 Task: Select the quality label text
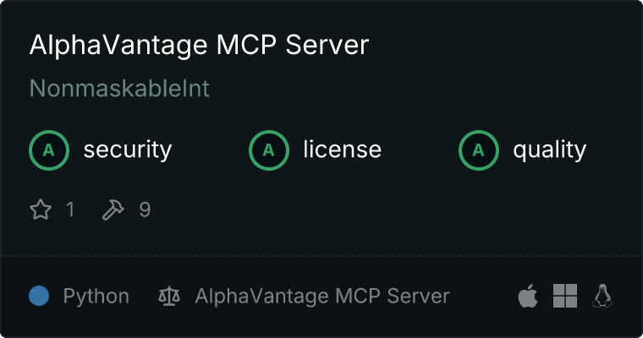[549, 150]
